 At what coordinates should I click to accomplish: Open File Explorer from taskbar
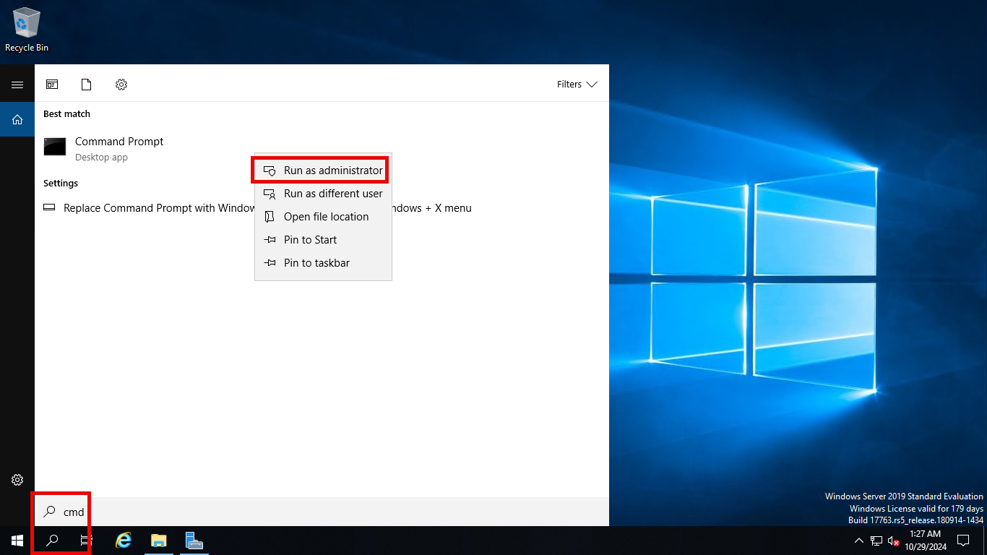(x=158, y=541)
